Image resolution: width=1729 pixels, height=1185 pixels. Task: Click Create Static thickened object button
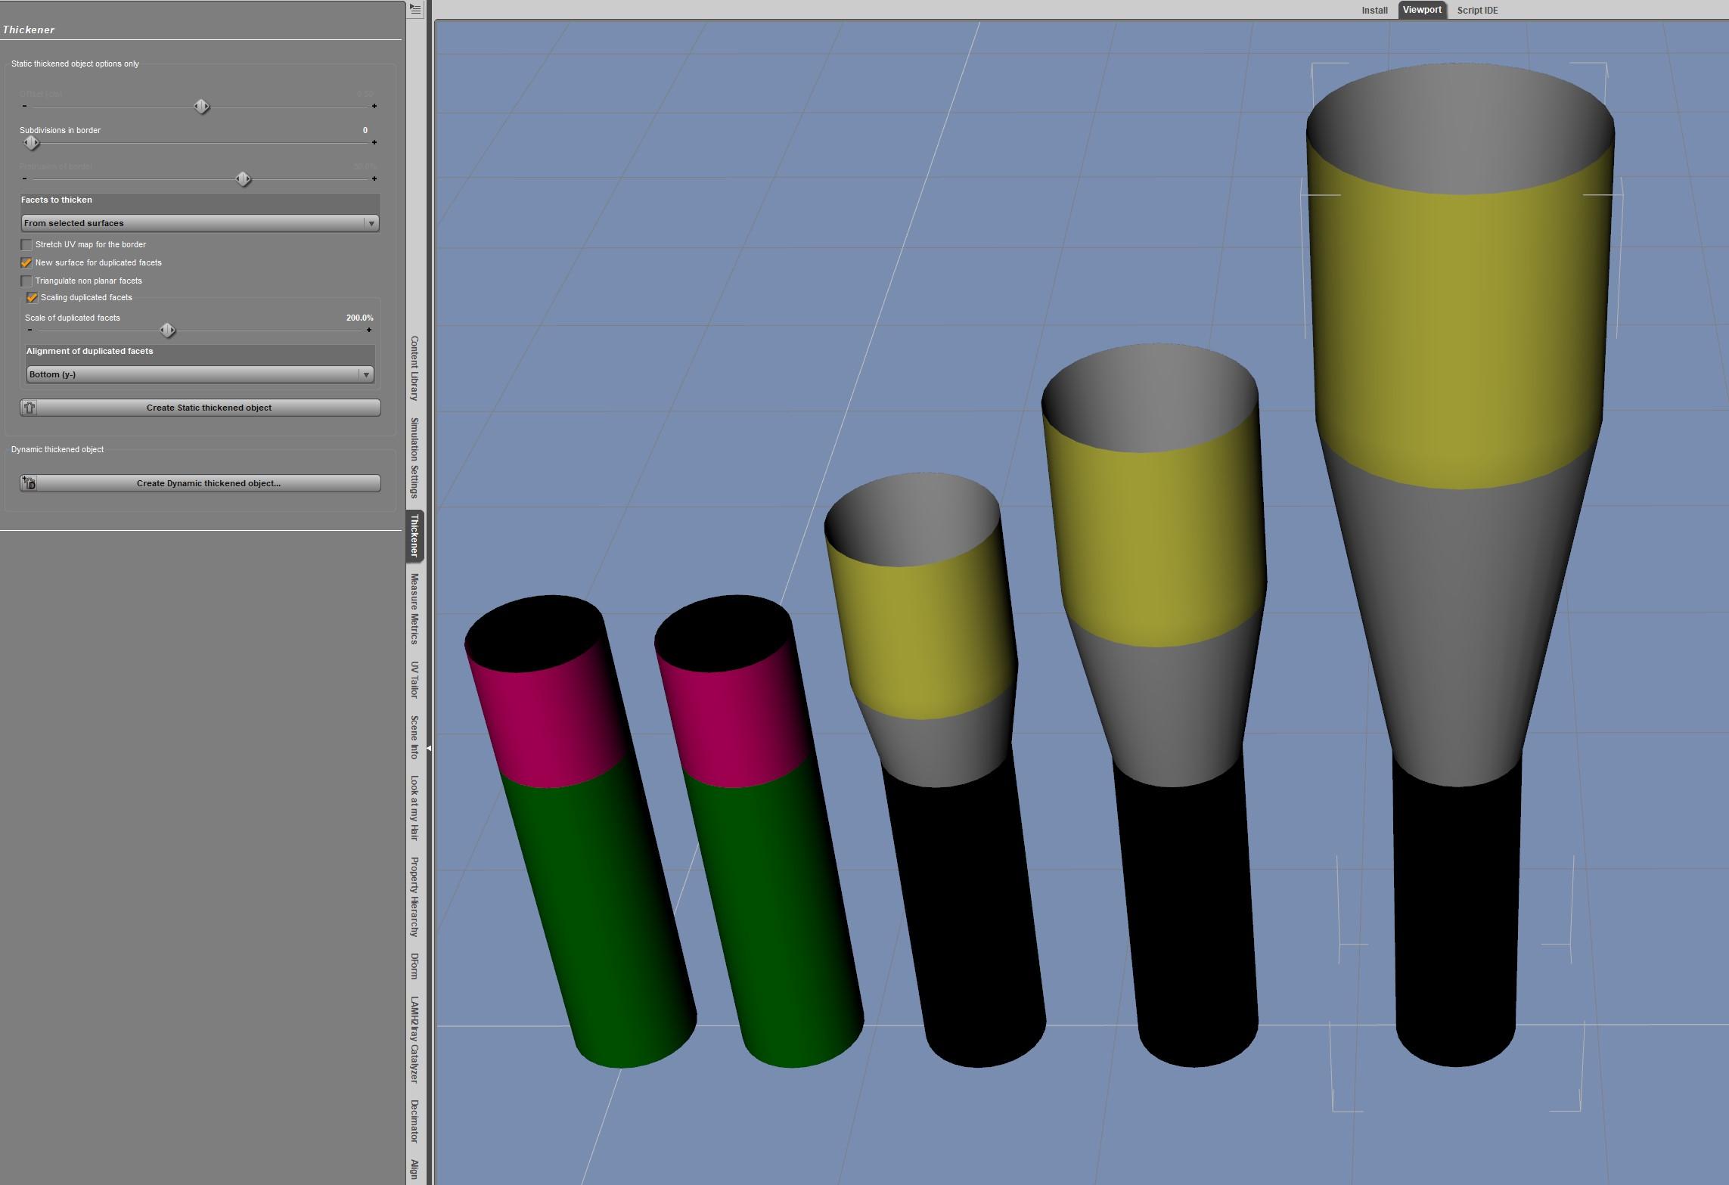point(209,408)
